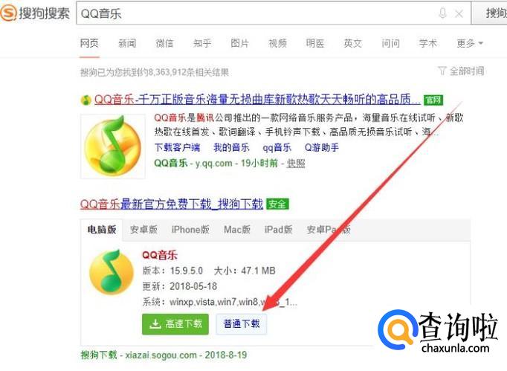The width and height of the screenshot is (507, 371).
Task: Click the Sogou logo icon
Action: (x=8, y=13)
